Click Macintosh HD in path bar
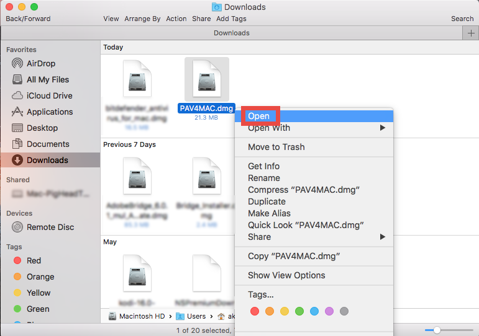479x336 pixels. click(137, 317)
